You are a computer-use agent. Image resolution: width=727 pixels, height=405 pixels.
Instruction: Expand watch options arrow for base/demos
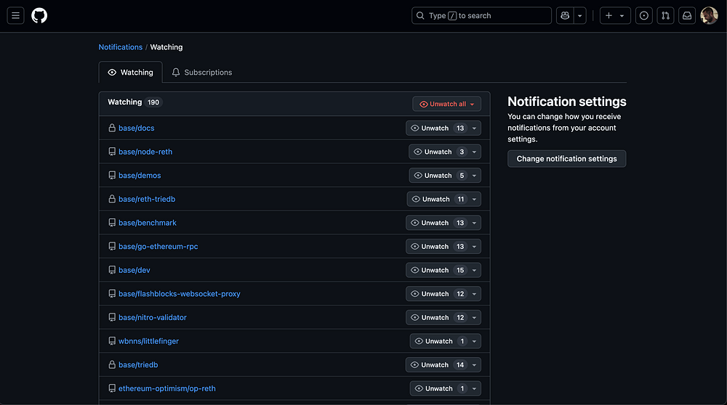[x=474, y=176]
